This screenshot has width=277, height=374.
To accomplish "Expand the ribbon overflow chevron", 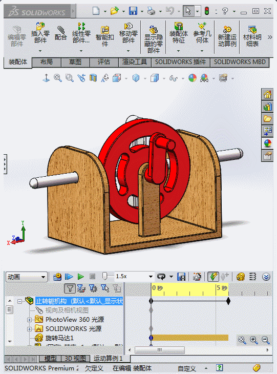I will coord(270,37).
